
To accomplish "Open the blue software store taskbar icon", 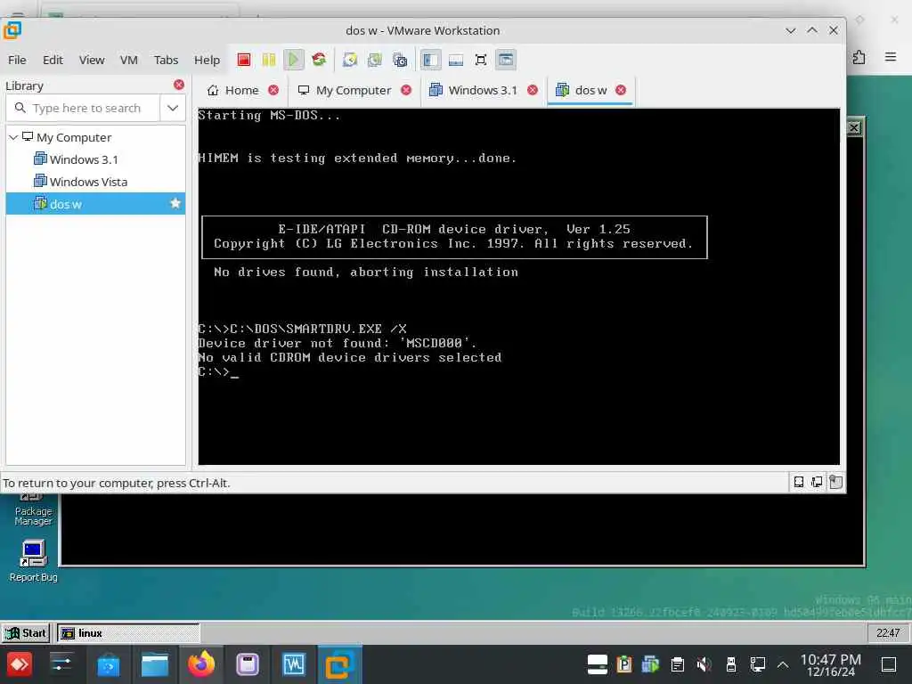I will coord(108,664).
